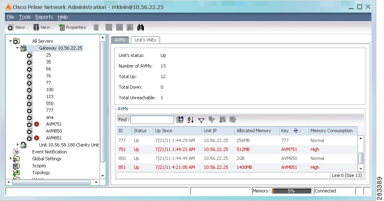This screenshot has height=201, width=384.
Task: Select the ana AVM in tree
Action: click(x=50, y=117)
